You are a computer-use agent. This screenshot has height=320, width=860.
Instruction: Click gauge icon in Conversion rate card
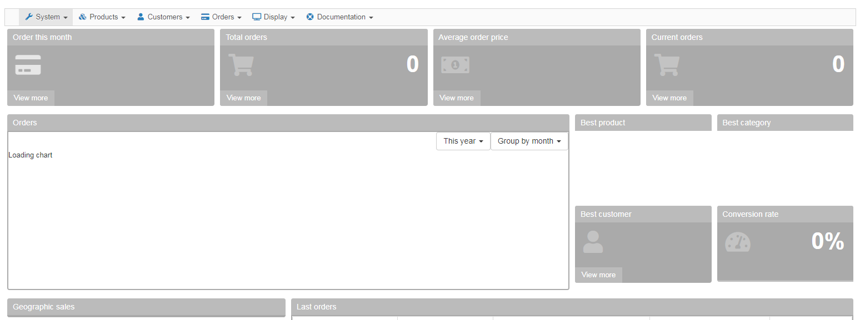[738, 242]
